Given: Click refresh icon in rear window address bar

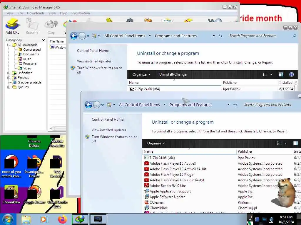Looking at the screenshot, I should [x=220, y=36].
